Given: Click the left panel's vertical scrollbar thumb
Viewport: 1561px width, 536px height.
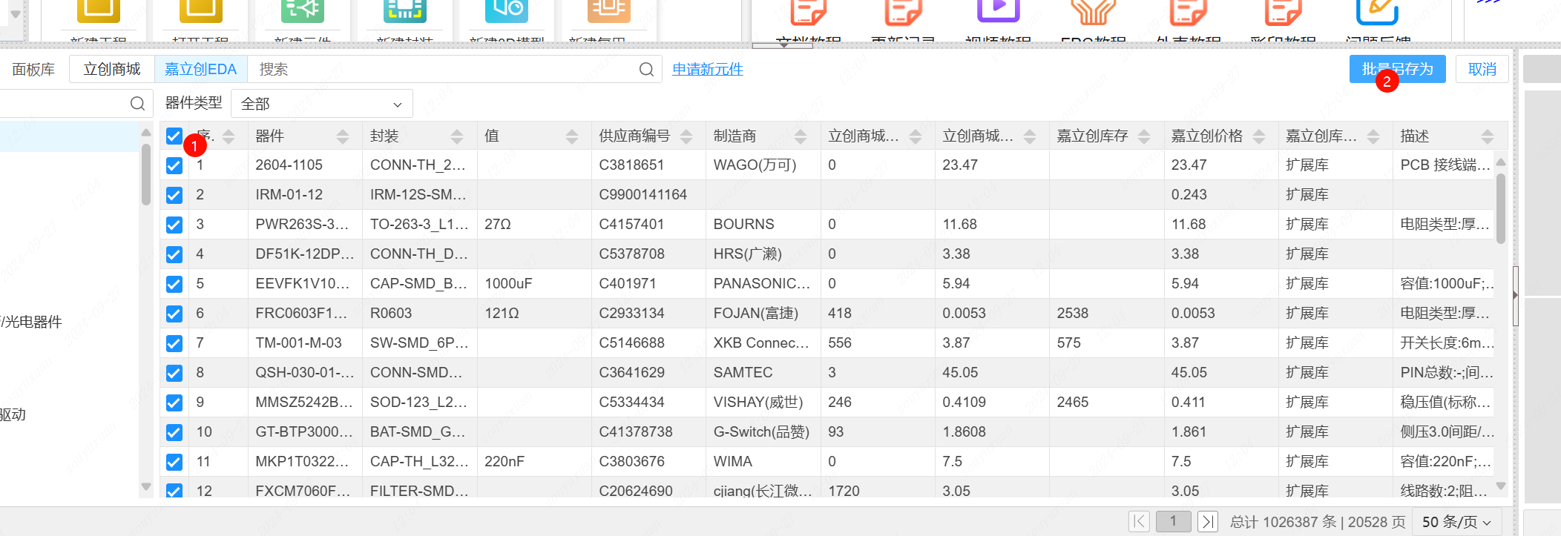Looking at the screenshot, I should tap(146, 174).
